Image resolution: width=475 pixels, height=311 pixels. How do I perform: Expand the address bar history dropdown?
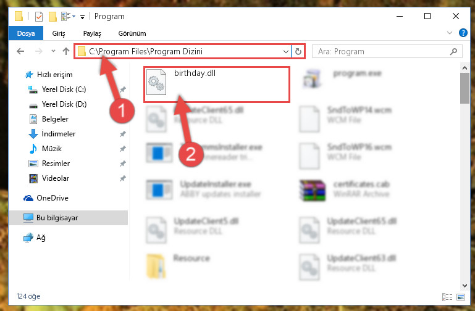click(285, 51)
